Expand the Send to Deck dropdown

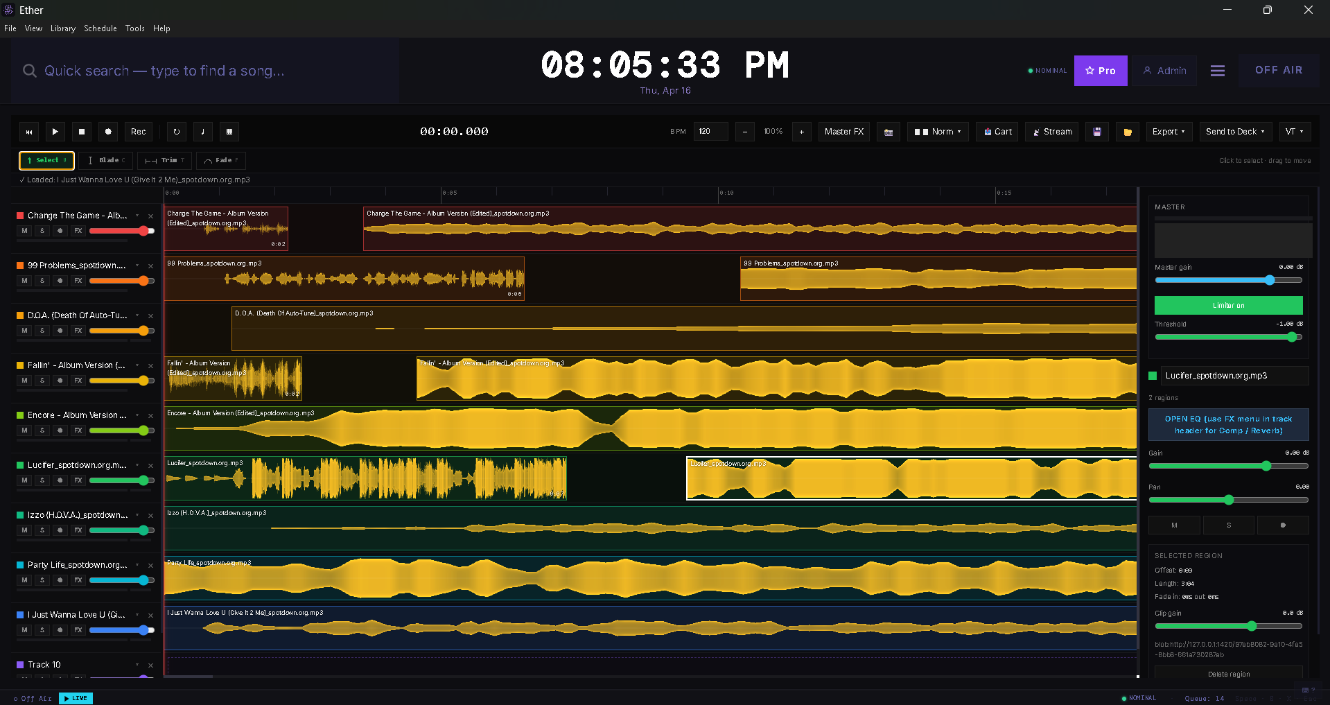[1235, 132]
